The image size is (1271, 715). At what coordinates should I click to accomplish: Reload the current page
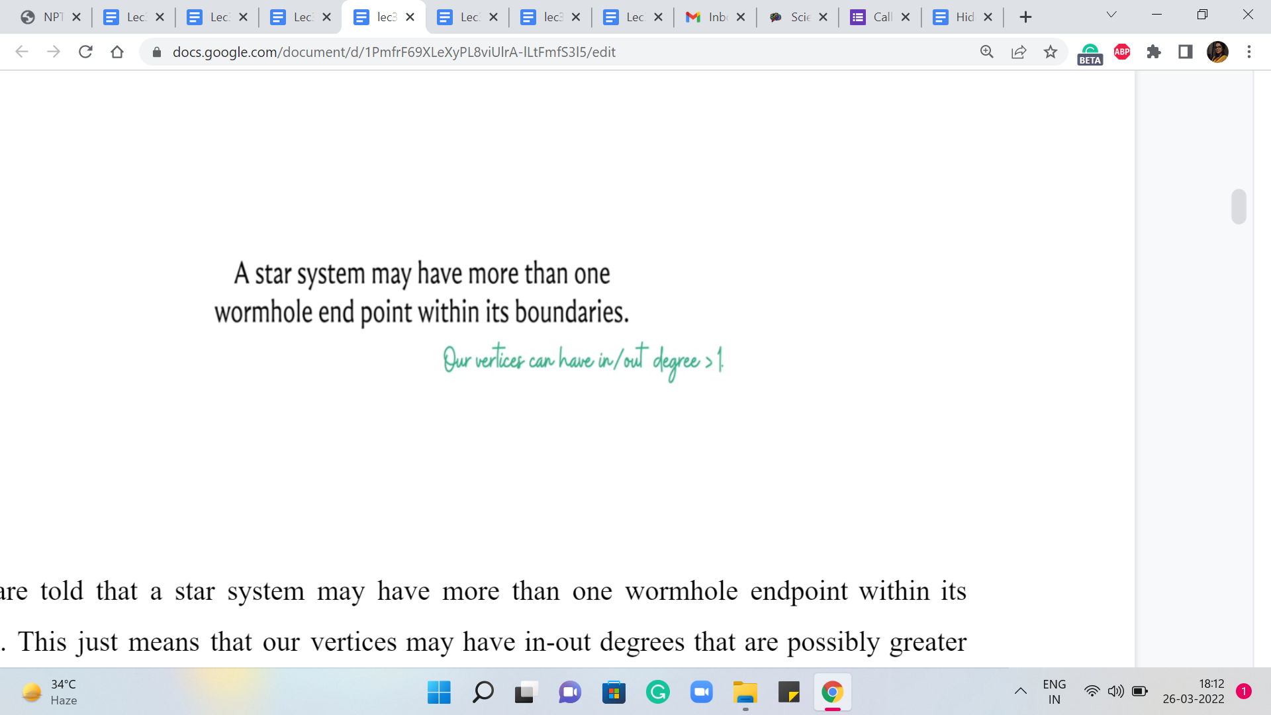pos(85,52)
